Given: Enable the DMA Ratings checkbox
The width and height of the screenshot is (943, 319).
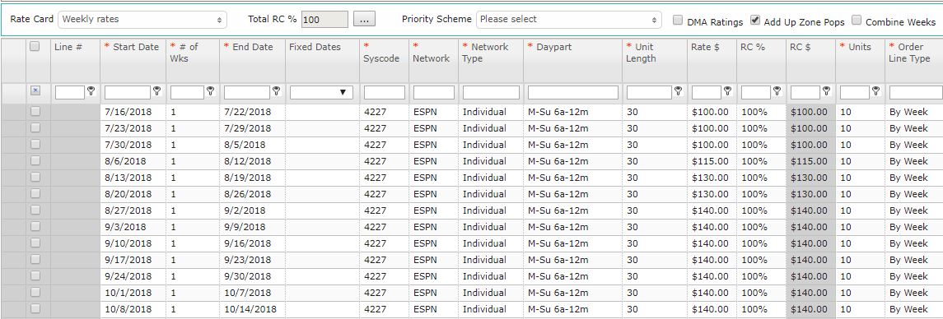Looking at the screenshot, I should [x=678, y=21].
